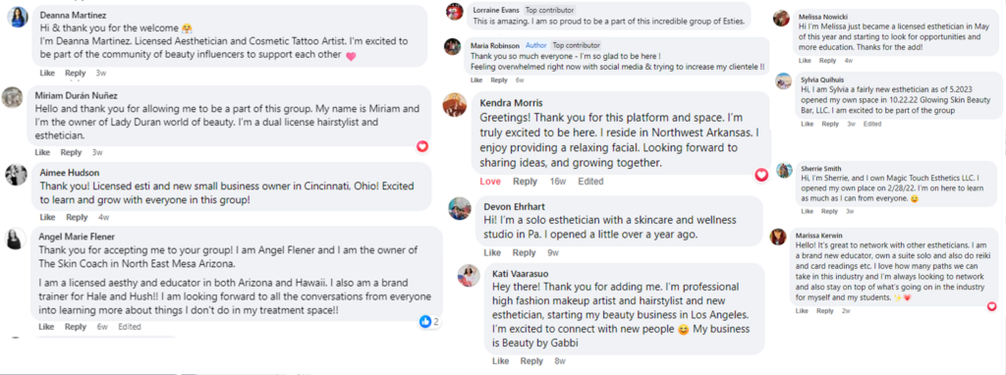Click the Author badge next to Maria Robinson

(x=535, y=45)
